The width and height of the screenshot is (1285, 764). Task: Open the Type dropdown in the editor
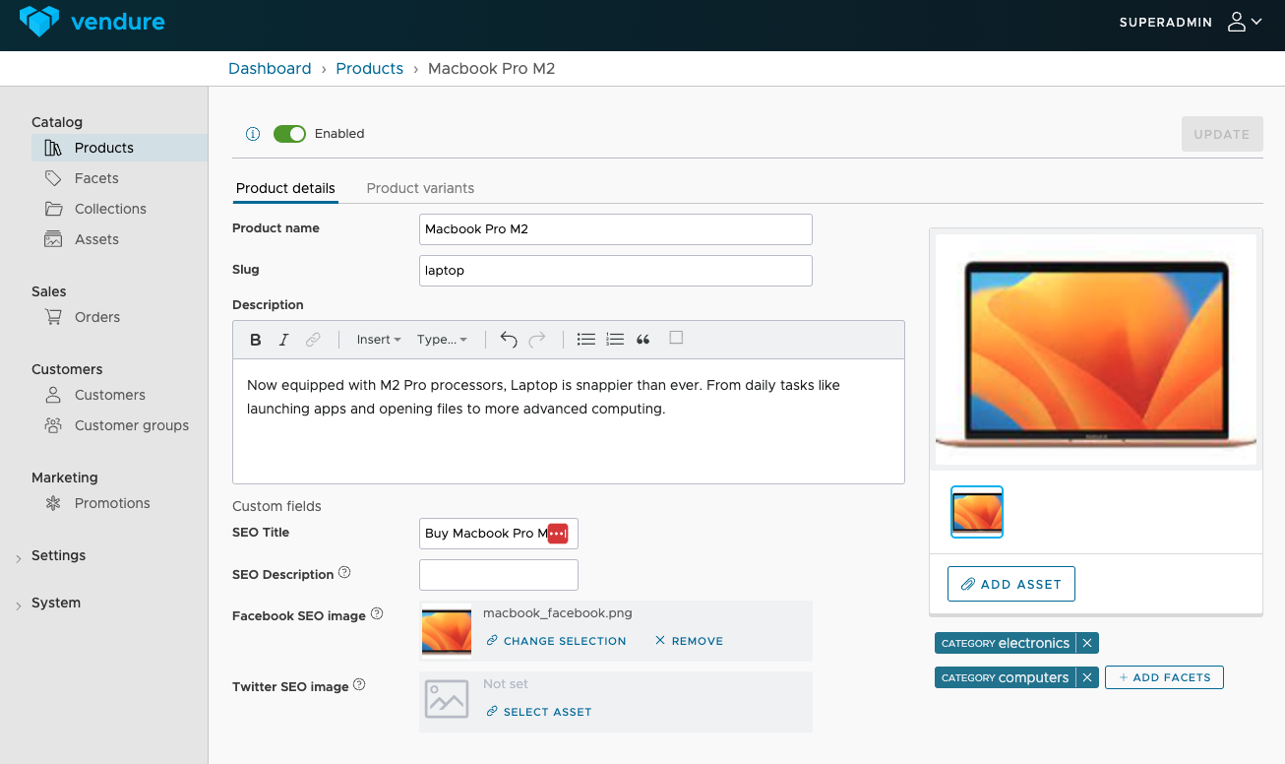click(442, 340)
